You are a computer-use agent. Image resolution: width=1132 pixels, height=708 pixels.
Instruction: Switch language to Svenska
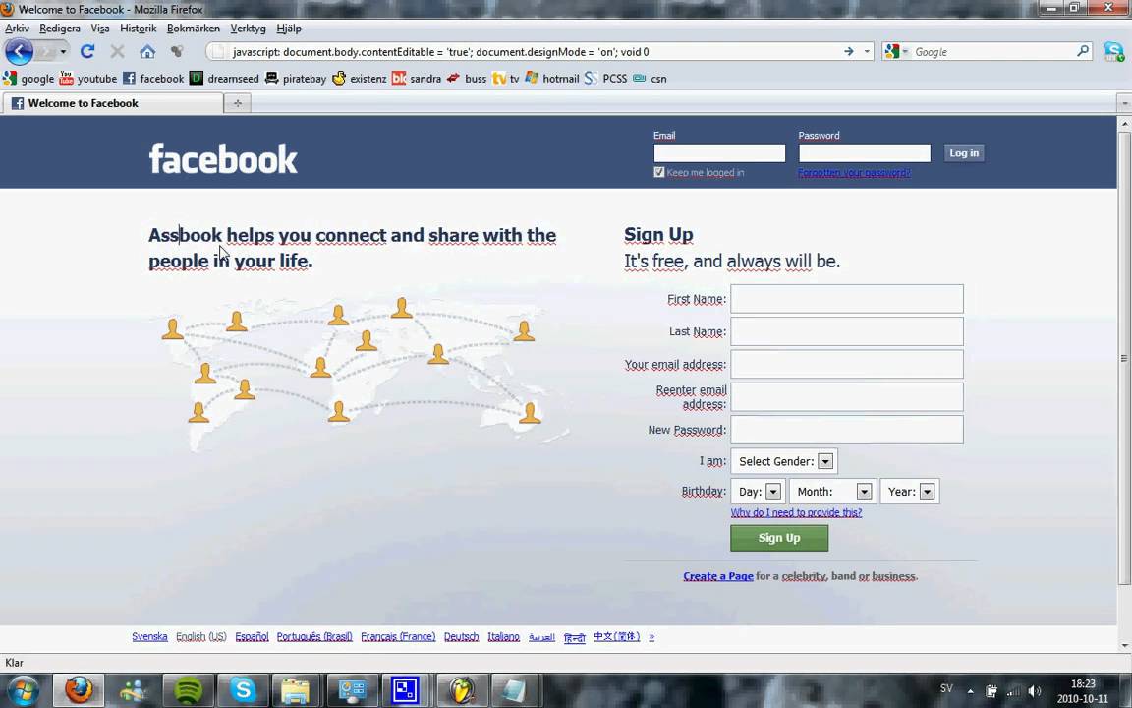coord(149,636)
